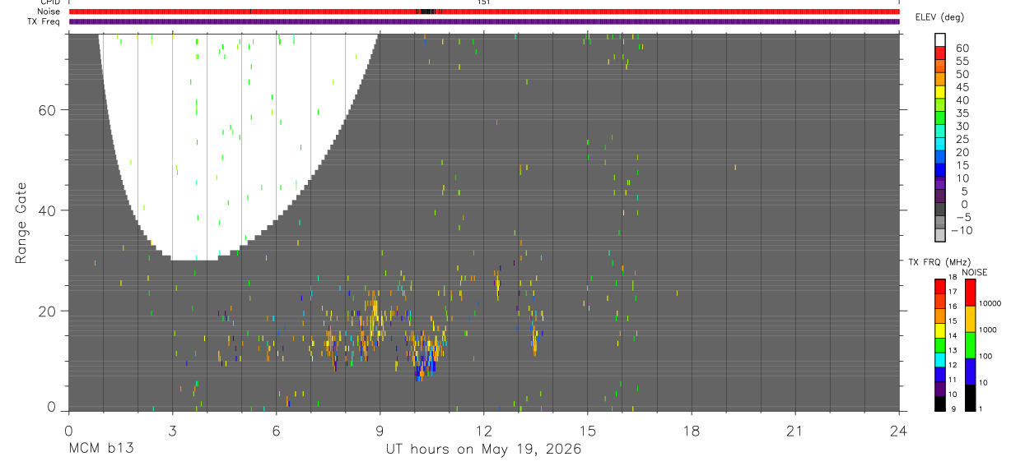Viewport: 1011px width, 466px height.
Task: Click the 'Range Gate' y-axis title
Action: 21,224
